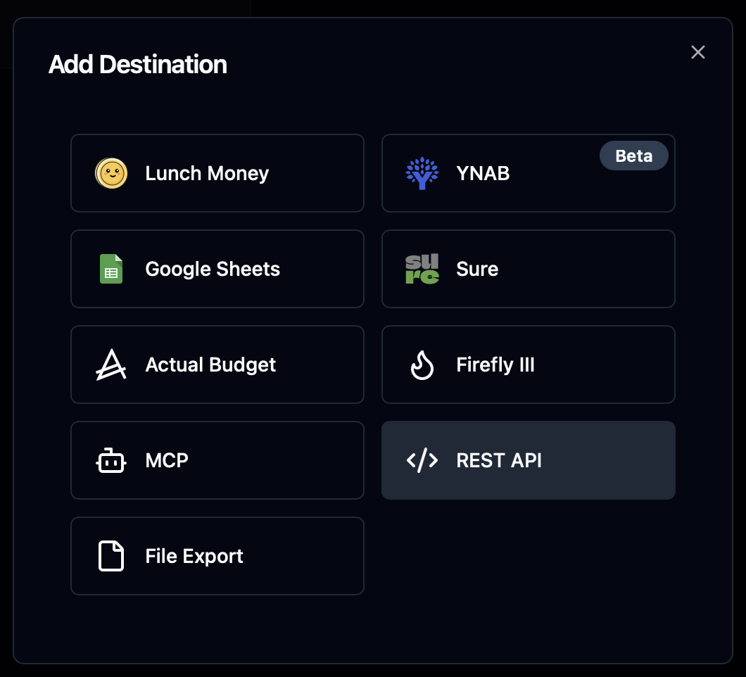This screenshot has height=677, width=746.
Task: Click the MCP robot icon
Action: click(x=111, y=460)
